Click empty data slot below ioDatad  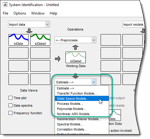click(40, 53)
